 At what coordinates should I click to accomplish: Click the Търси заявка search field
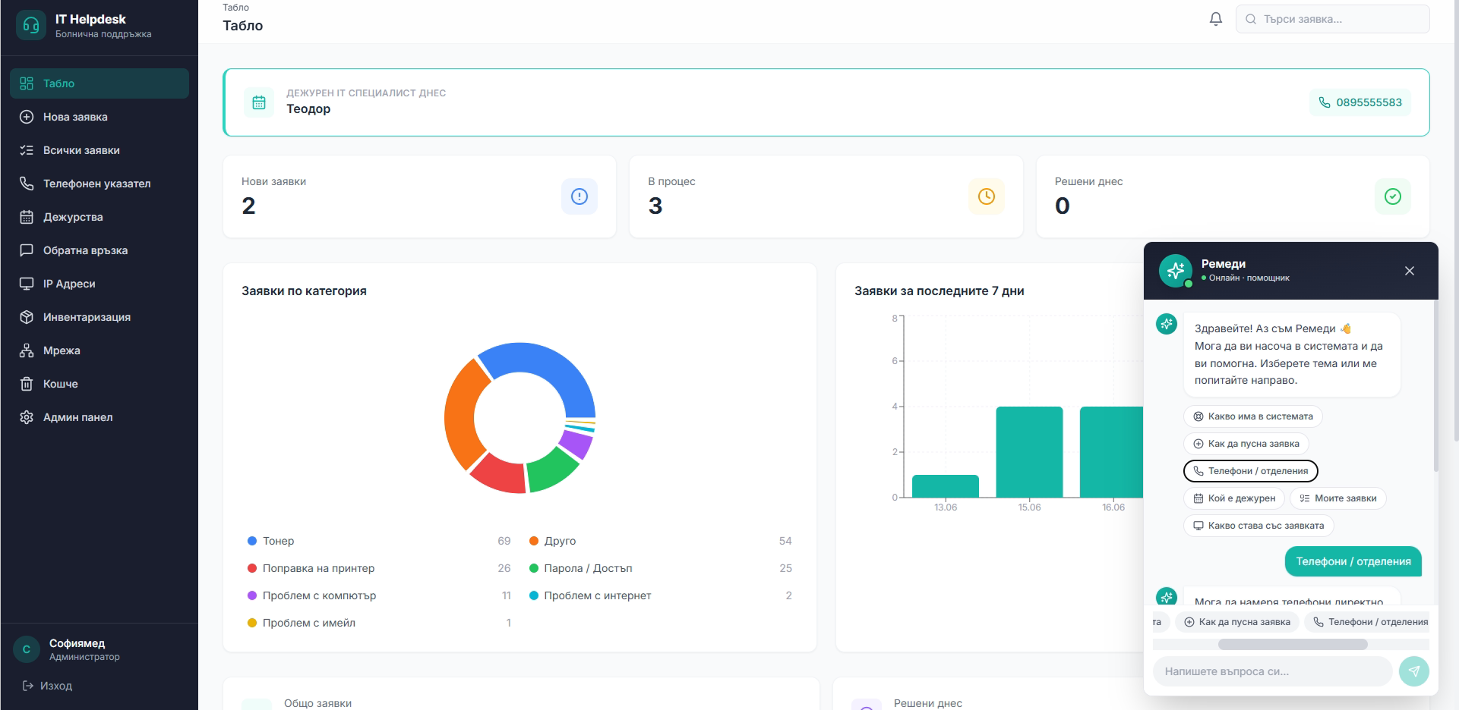click(x=1333, y=19)
